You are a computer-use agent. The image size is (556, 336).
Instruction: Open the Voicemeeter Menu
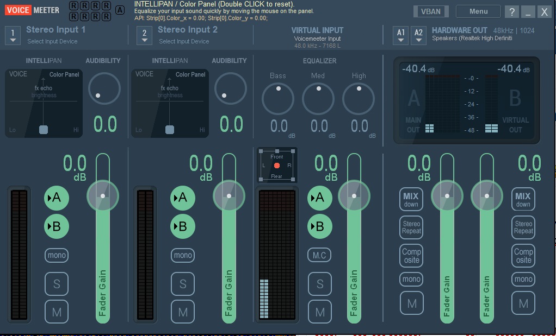(x=478, y=11)
